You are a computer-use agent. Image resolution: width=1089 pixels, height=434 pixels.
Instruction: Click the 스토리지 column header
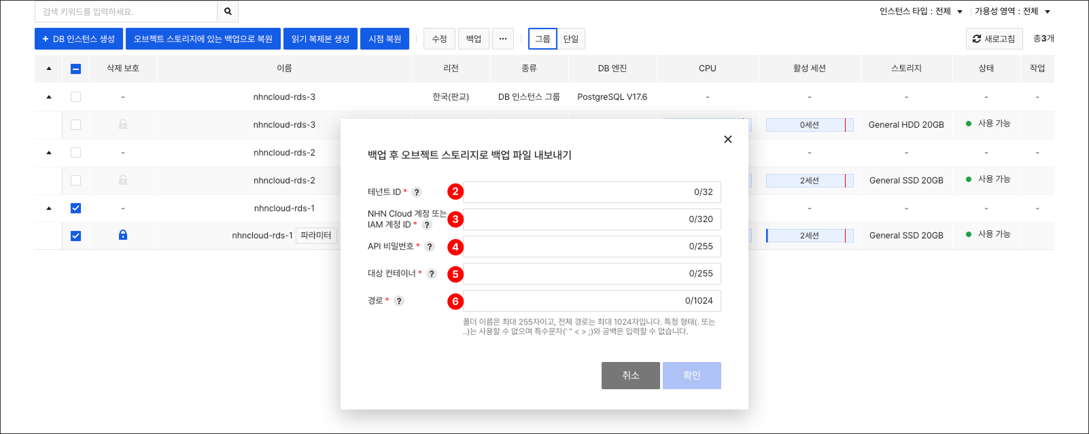906,69
